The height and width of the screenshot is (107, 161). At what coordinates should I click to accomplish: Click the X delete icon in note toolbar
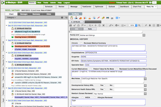click(104, 25)
